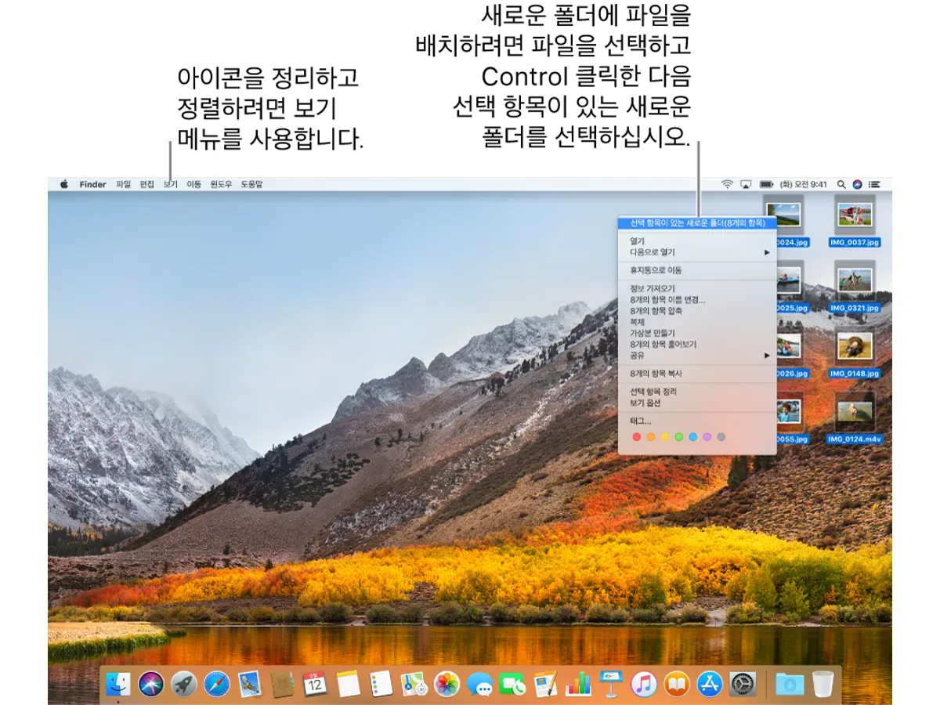This screenshot has width=940, height=705.
Task: Choose 열기 in context menu
Action: coord(697,241)
